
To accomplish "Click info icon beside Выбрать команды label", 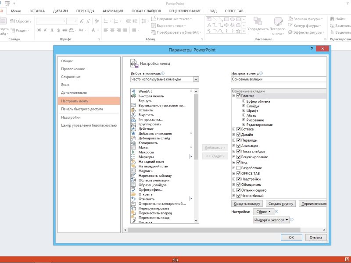I will pos(163,73).
